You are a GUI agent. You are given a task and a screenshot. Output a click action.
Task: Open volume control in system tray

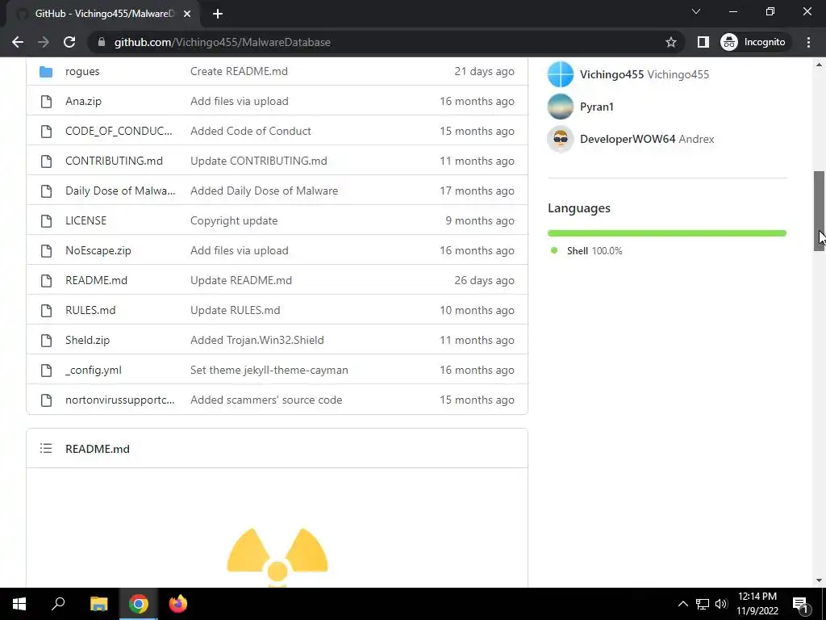pyautogui.click(x=721, y=604)
